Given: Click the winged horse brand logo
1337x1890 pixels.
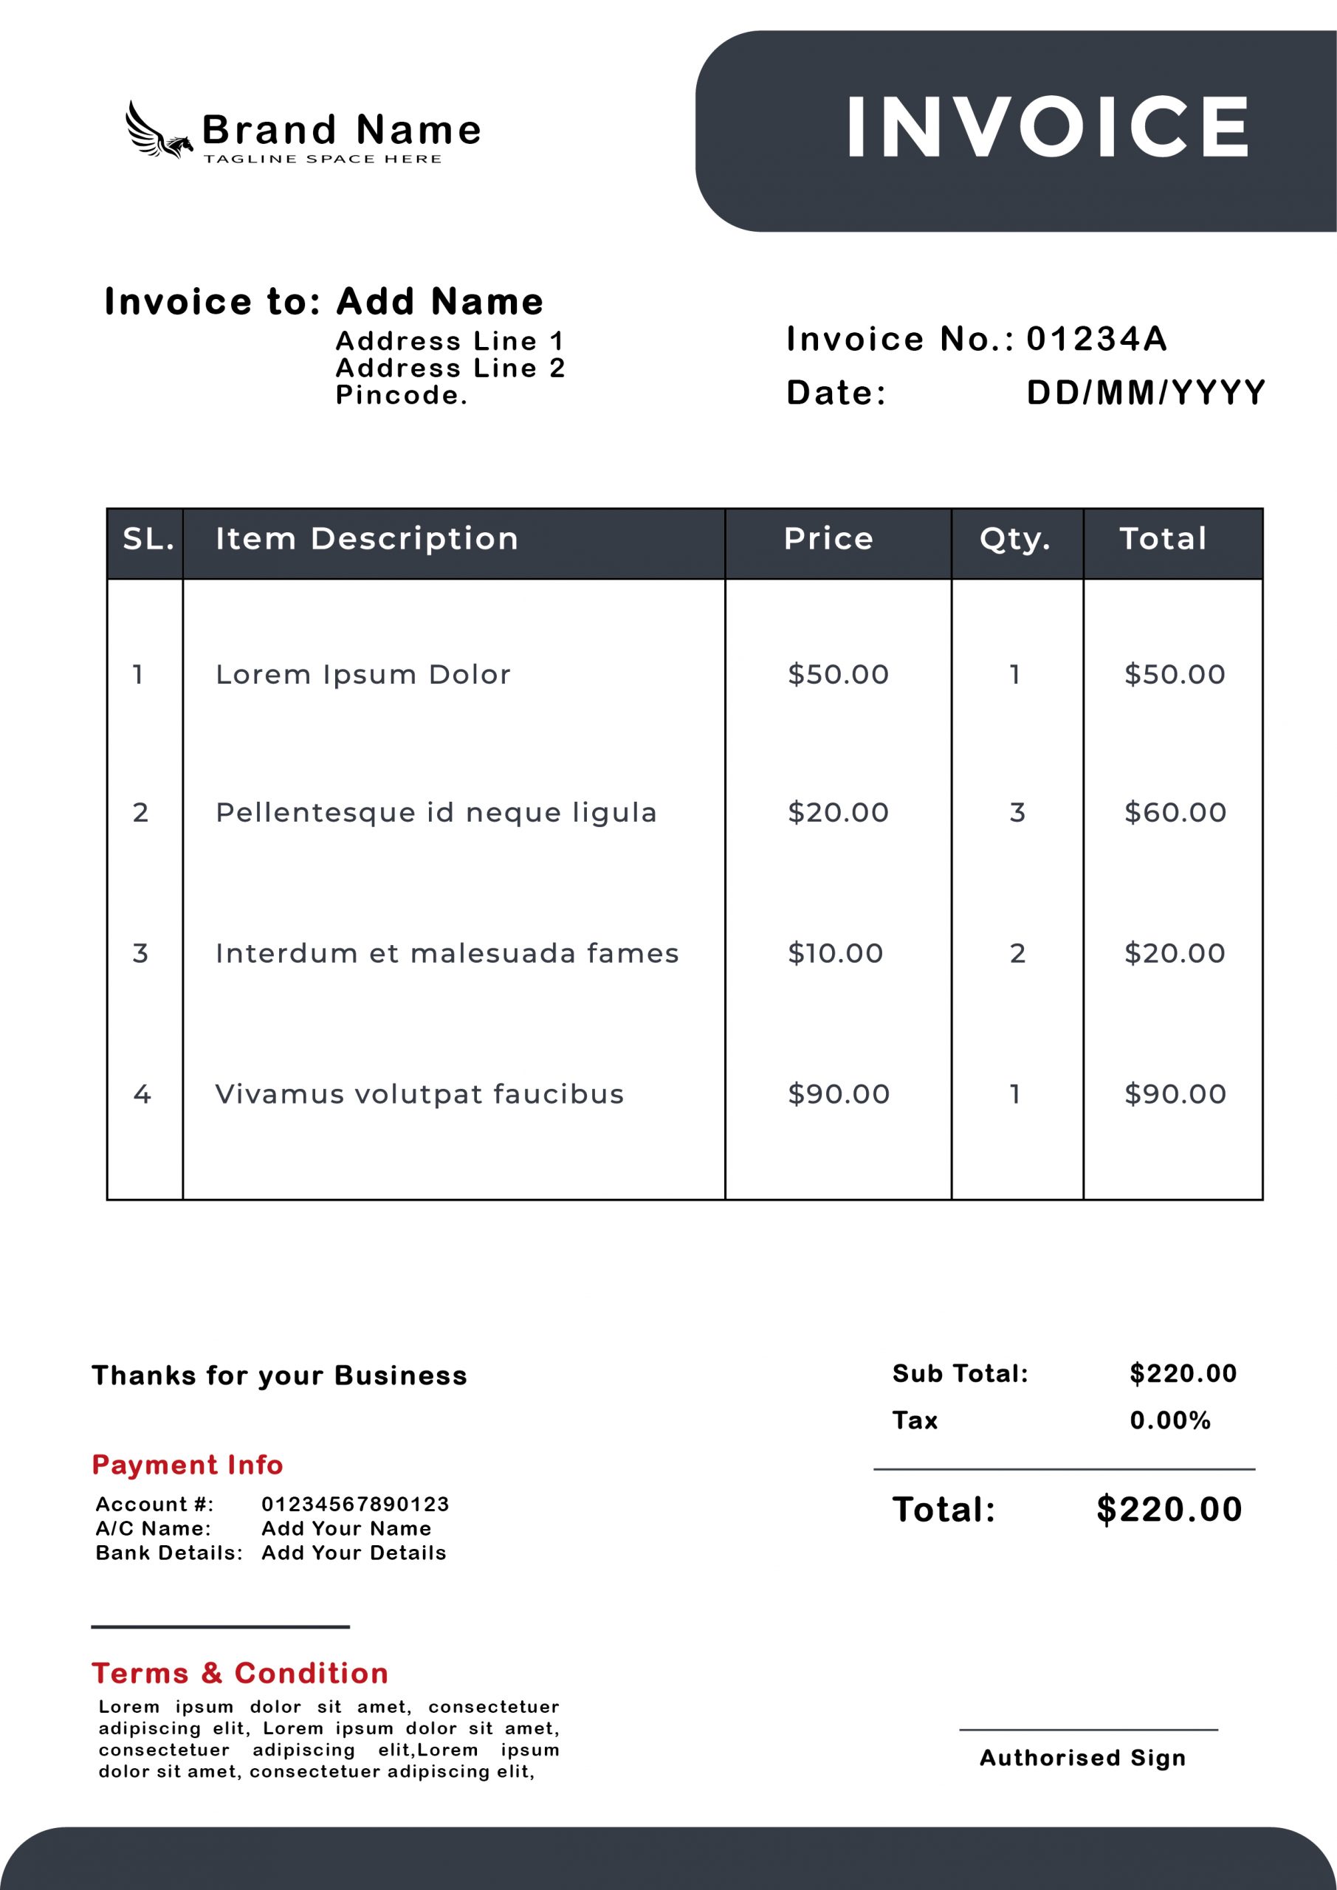Looking at the screenshot, I should [x=158, y=131].
